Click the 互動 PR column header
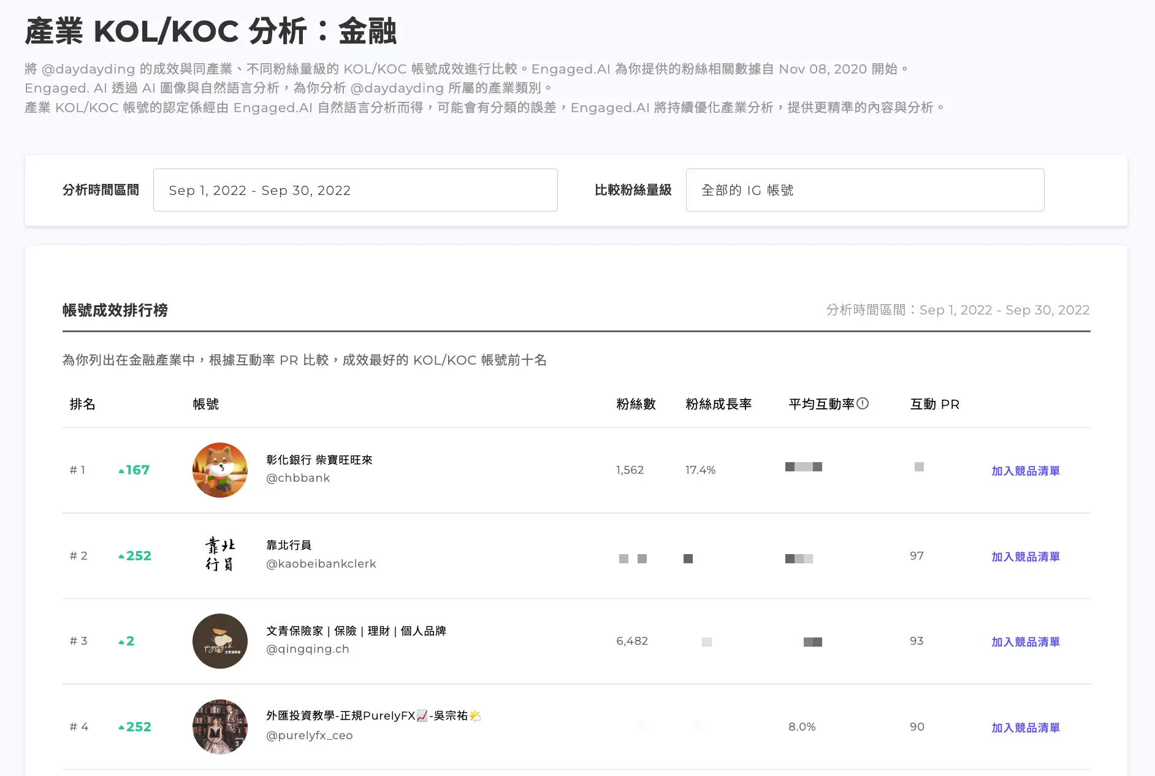1155x776 pixels. click(x=935, y=404)
